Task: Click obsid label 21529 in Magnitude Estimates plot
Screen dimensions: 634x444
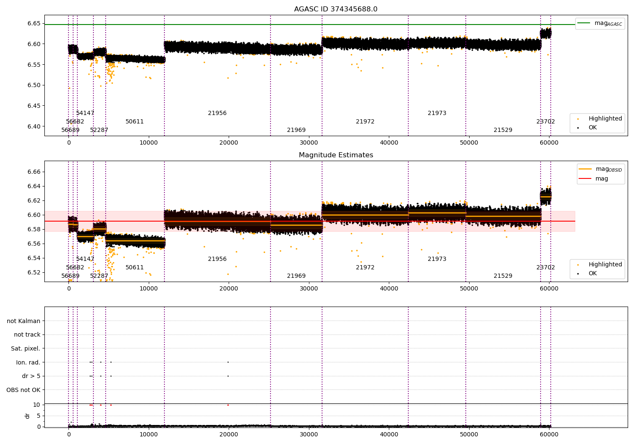Action: point(503,276)
